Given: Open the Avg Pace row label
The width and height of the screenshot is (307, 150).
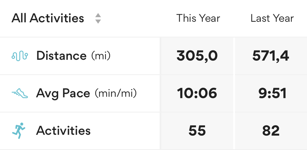Looking at the screenshot, I should click(86, 93).
